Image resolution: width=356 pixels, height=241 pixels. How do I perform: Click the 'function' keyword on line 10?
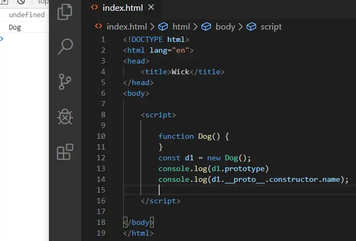176,136
